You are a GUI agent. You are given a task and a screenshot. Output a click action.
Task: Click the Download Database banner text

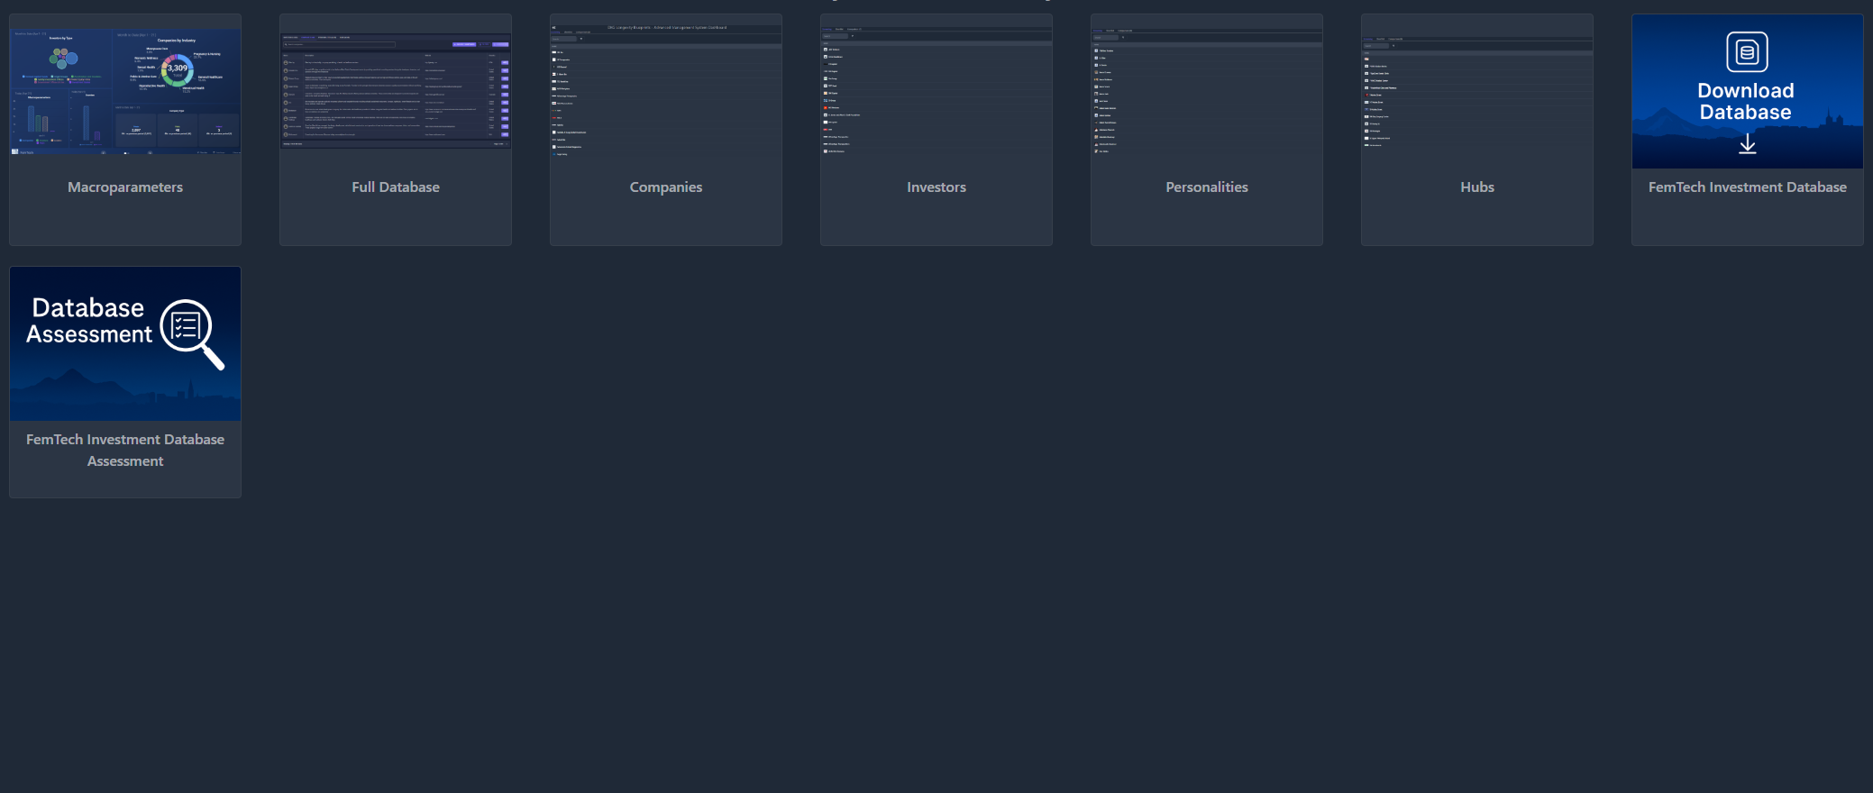pos(1746,102)
